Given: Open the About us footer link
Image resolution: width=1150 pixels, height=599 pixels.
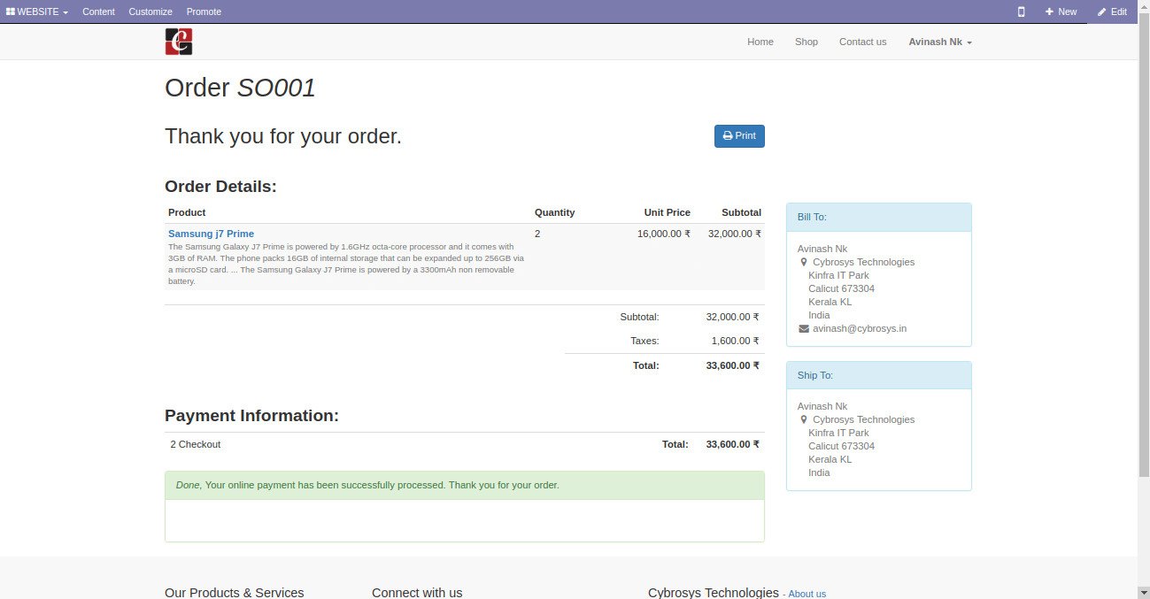Looking at the screenshot, I should (x=807, y=594).
